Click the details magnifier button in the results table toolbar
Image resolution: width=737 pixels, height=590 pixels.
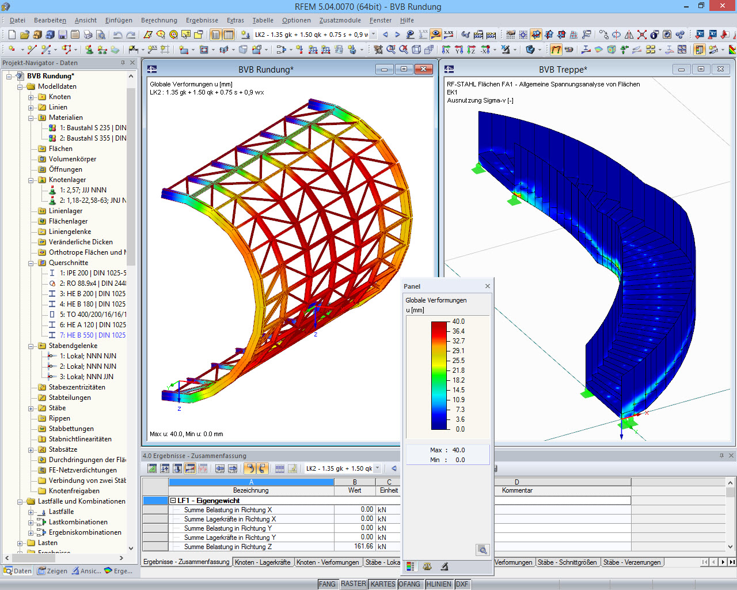[x=483, y=549]
